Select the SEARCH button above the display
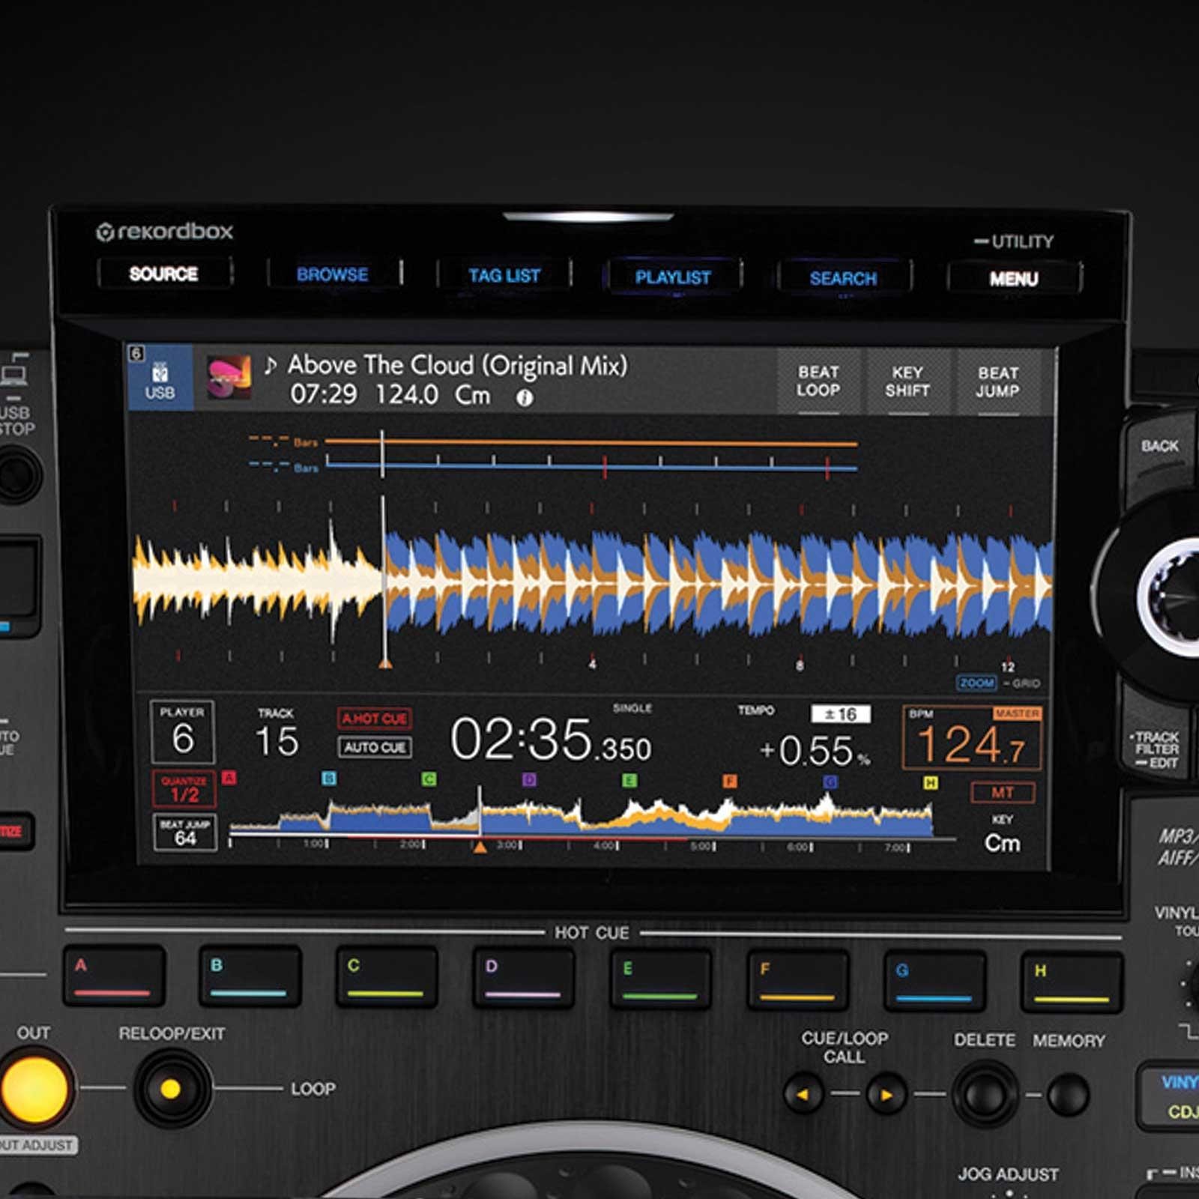 (843, 278)
